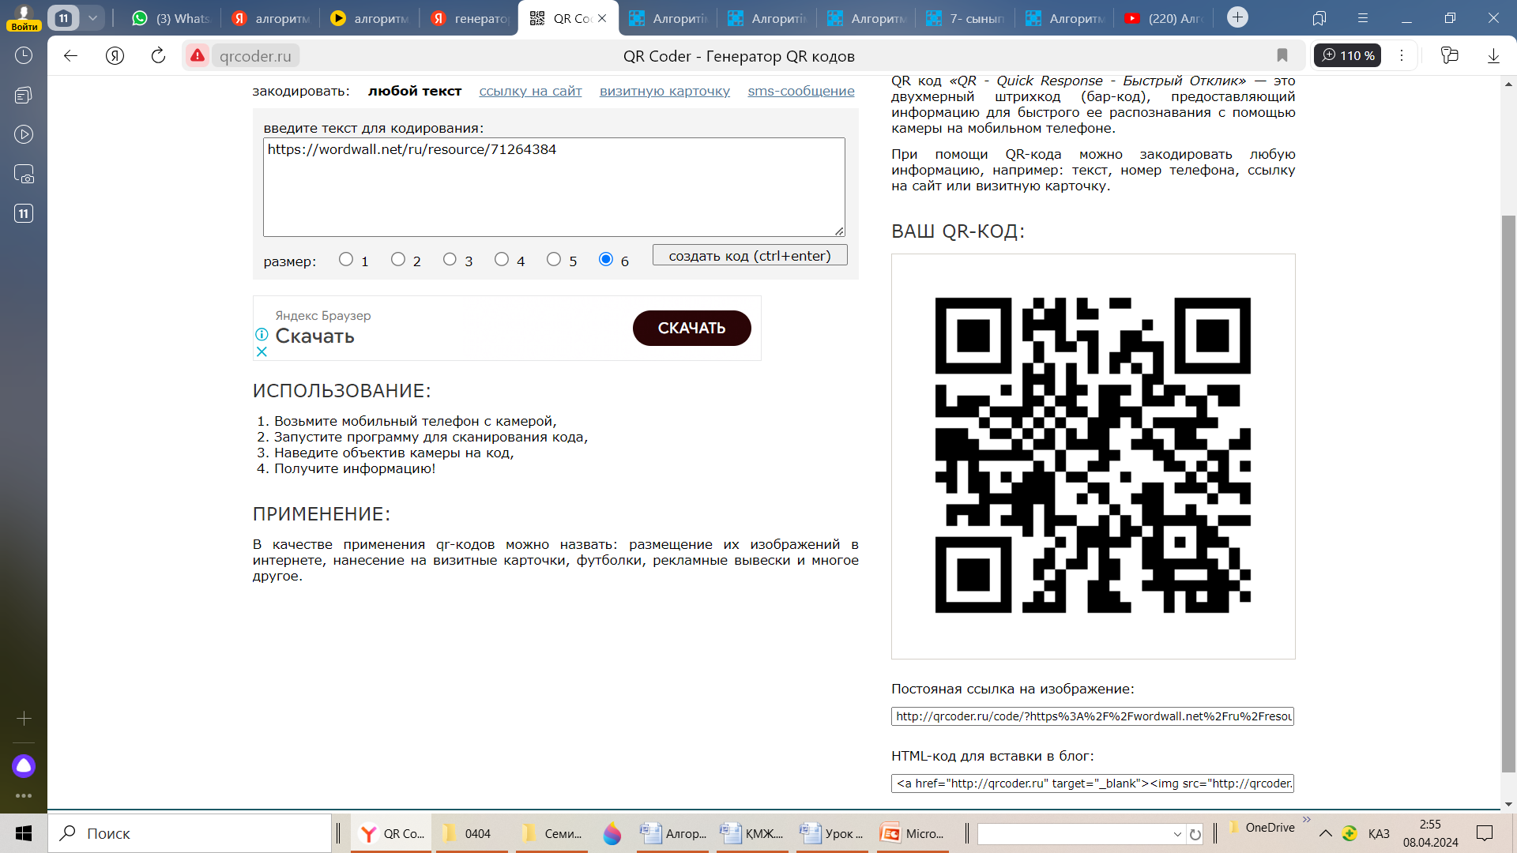Click the bookmark icon in address bar

pyautogui.click(x=1282, y=55)
